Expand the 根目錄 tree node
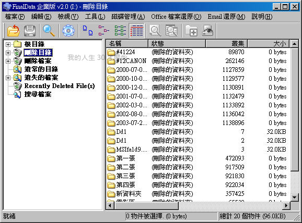 click(8, 44)
